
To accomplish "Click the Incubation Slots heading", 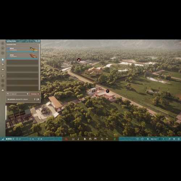I will pos(11,45).
